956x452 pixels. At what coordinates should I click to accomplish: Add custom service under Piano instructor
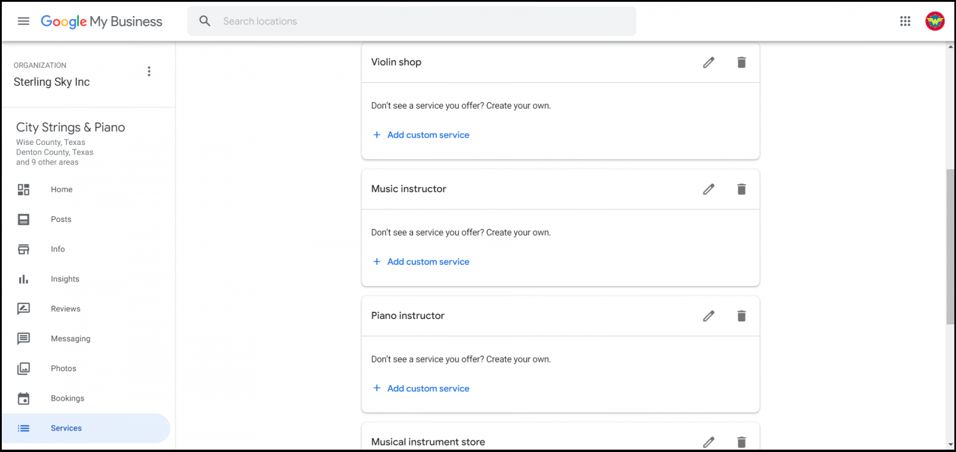(428, 389)
